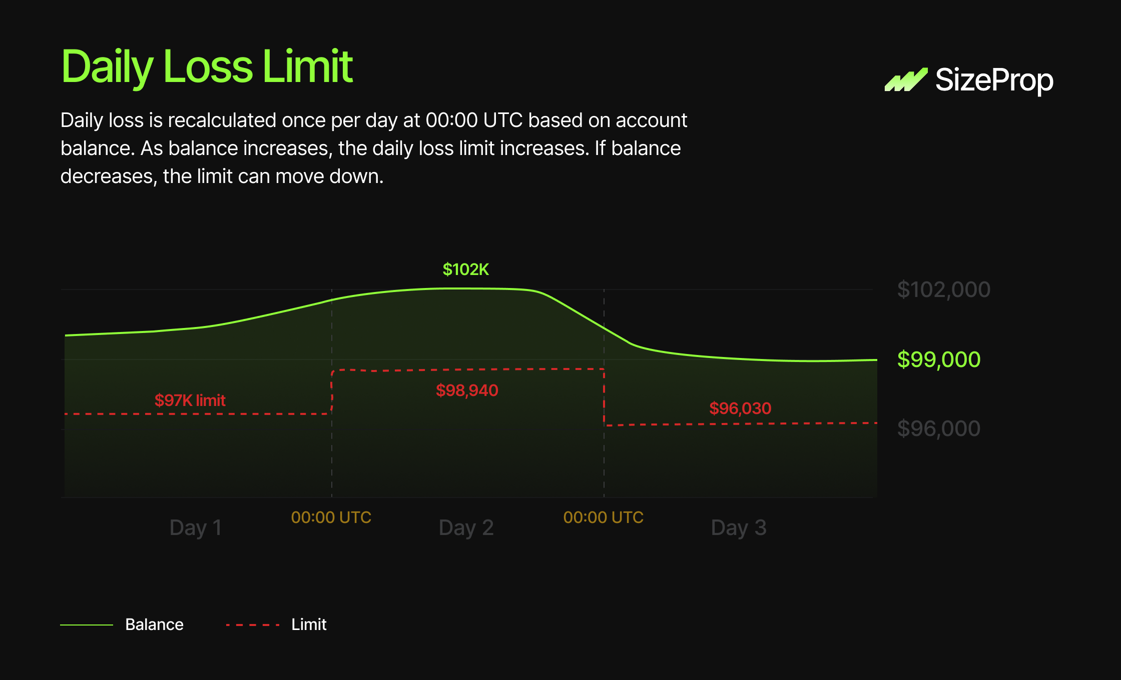Select the Balance legend text
Viewport: 1121px width, 680px height.
[154, 624]
